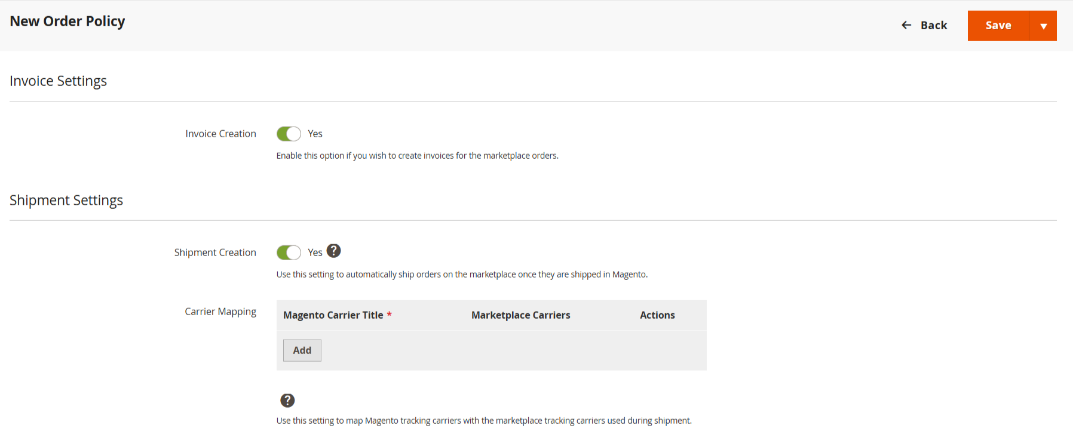Open help tooltip beside Shipment Creation
1073x447 pixels.
tap(334, 251)
